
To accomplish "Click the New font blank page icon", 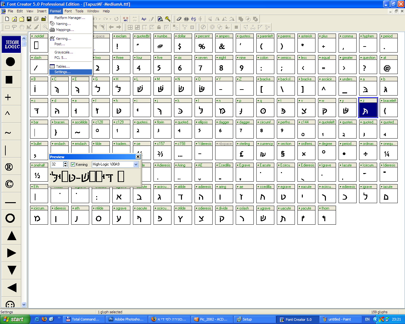I will pos(7,19).
